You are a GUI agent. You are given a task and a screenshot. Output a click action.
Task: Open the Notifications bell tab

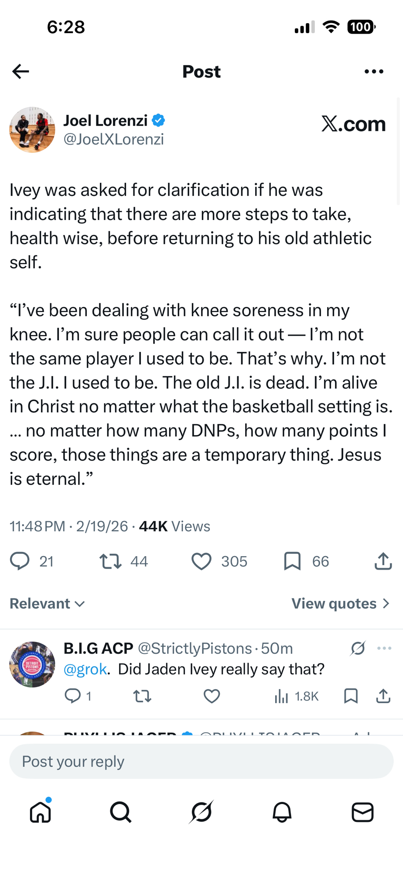click(x=282, y=812)
